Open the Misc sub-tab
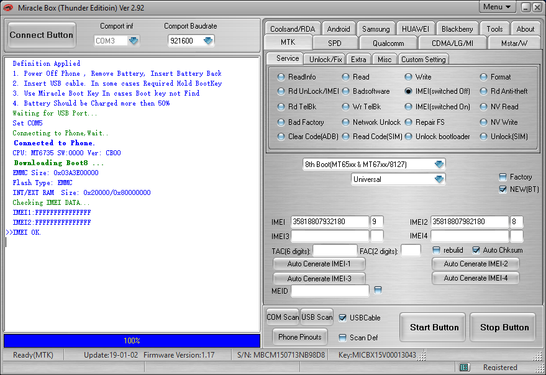This screenshot has height=375, width=546. tap(384, 59)
